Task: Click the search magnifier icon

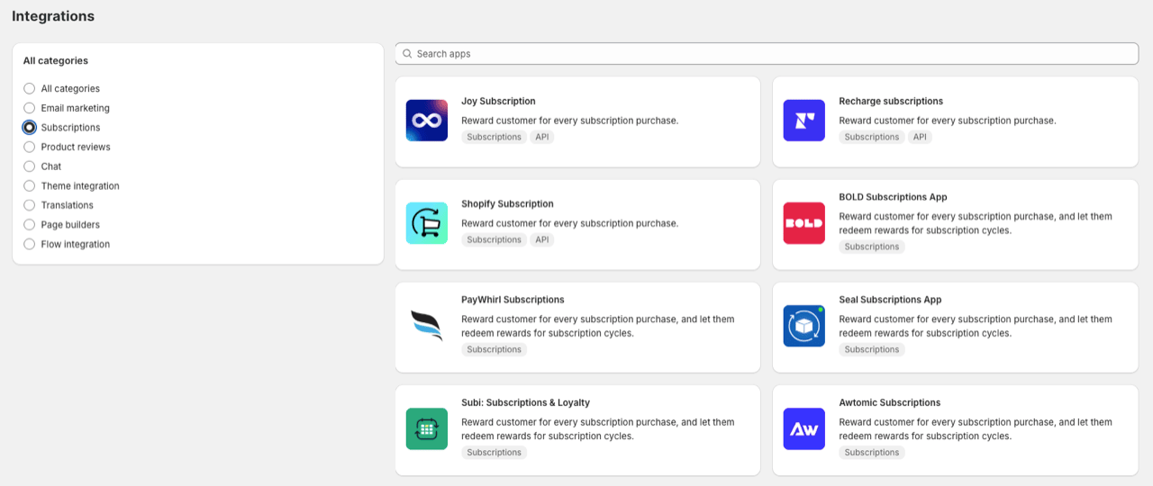Action: [x=407, y=54]
